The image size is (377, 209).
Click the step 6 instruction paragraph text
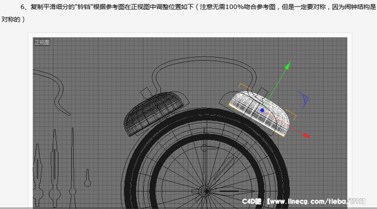coord(189,13)
